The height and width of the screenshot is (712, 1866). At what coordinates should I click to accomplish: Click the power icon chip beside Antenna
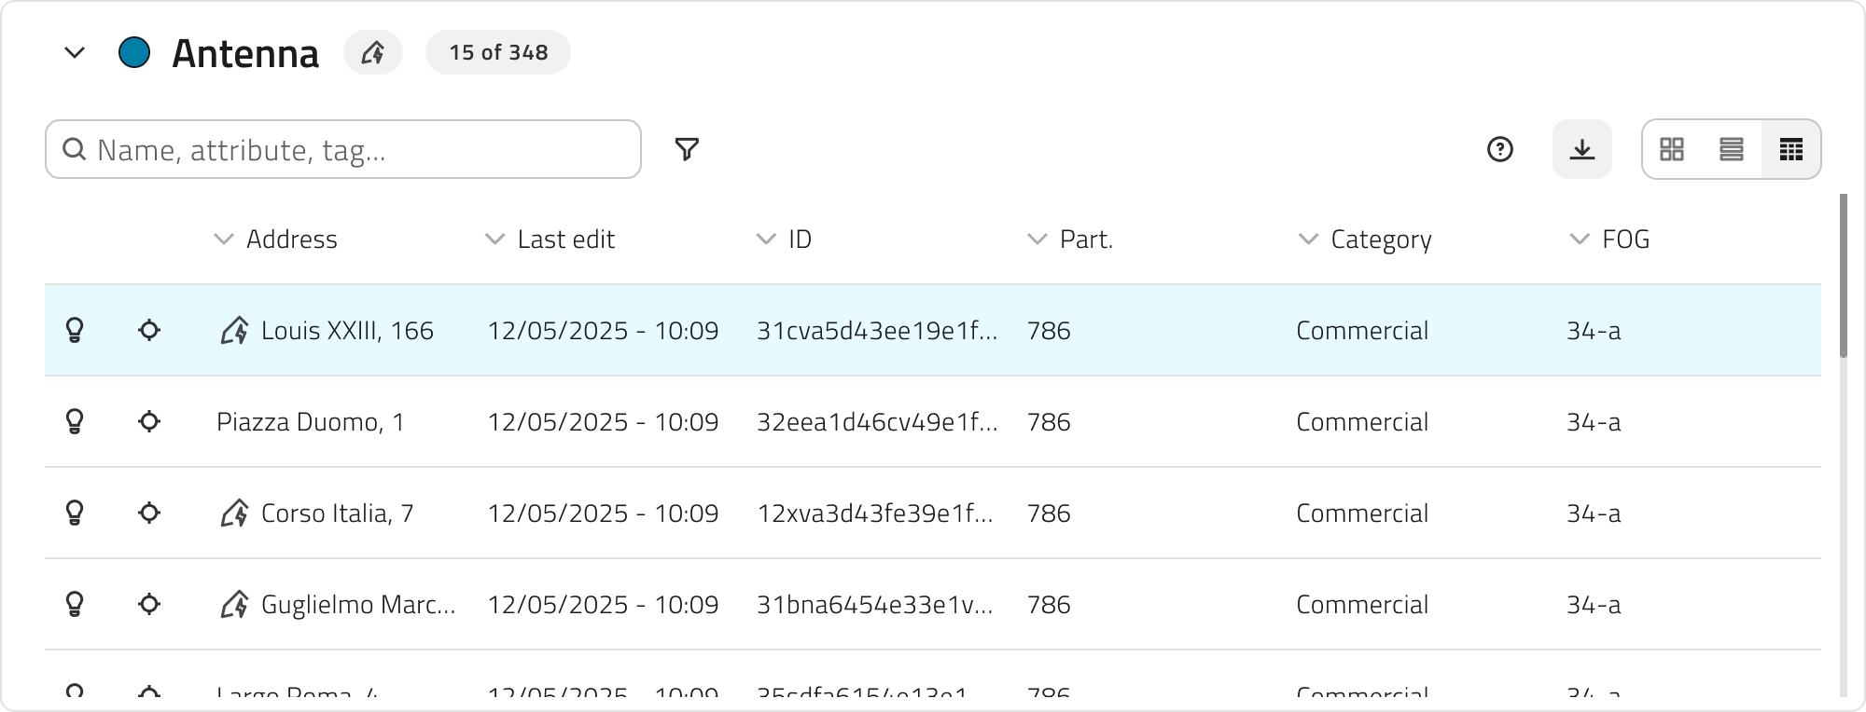click(x=373, y=52)
